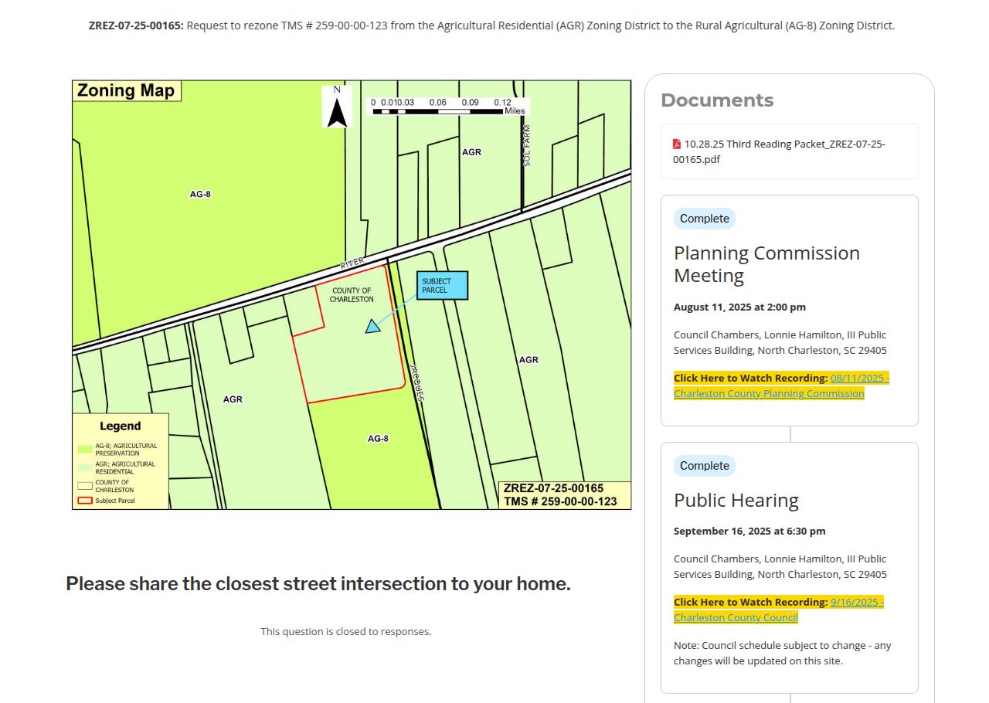Click the Documents panel heading

click(717, 100)
